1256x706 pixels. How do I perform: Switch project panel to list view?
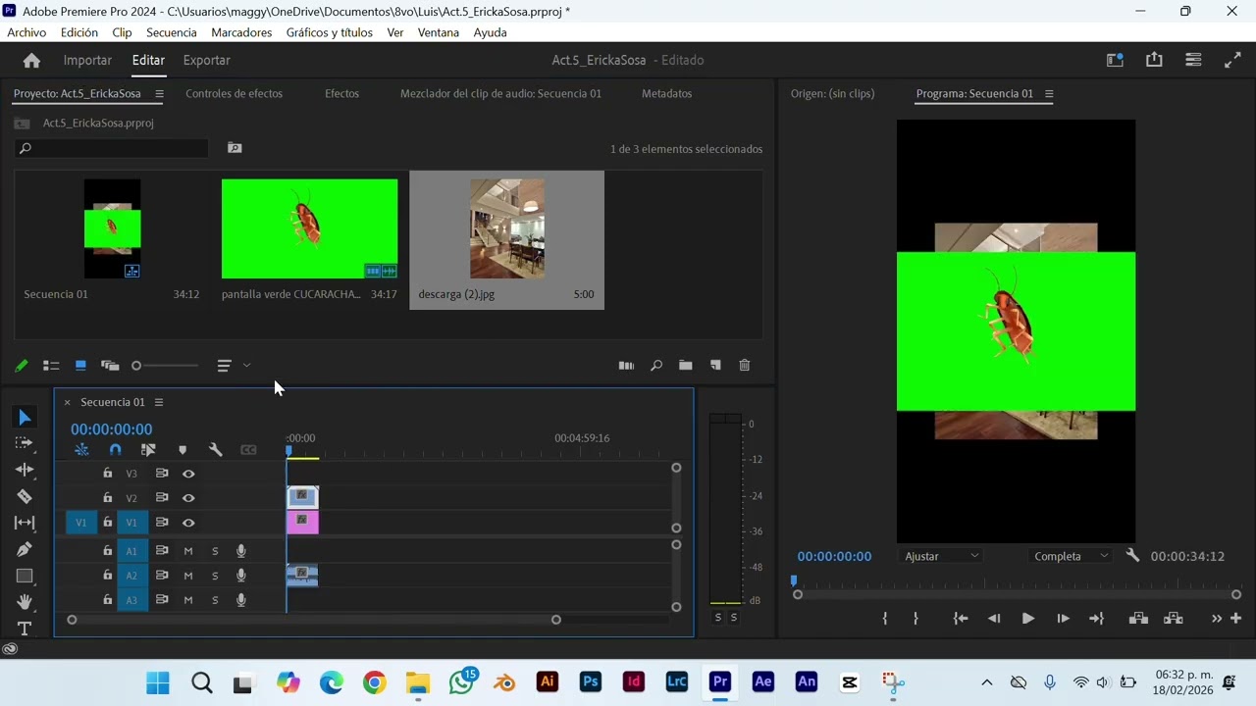tap(51, 366)
